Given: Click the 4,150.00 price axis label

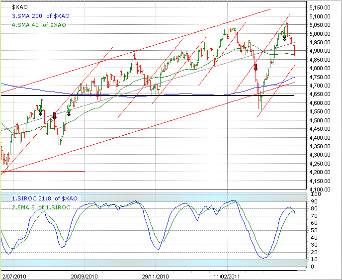Looking at the screenshot, I should point(320,181).
